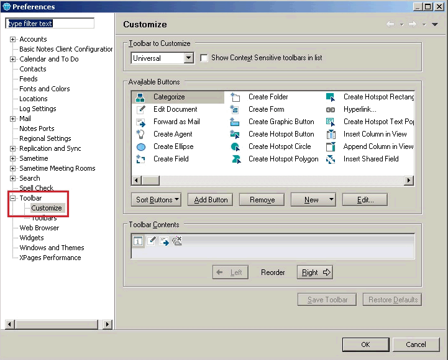This screenshot has height=360, width=448.
Task: Select the Create Hotspot Circle icon
Action: pos(235,146)
